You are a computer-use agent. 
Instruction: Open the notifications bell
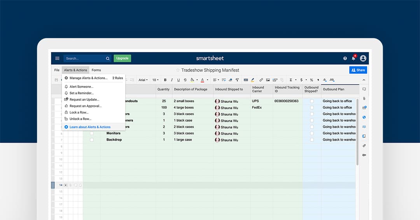click(x=353, y=58)
